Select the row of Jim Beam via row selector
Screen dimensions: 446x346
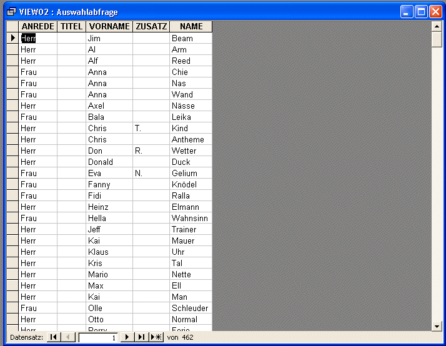(12, 38)
